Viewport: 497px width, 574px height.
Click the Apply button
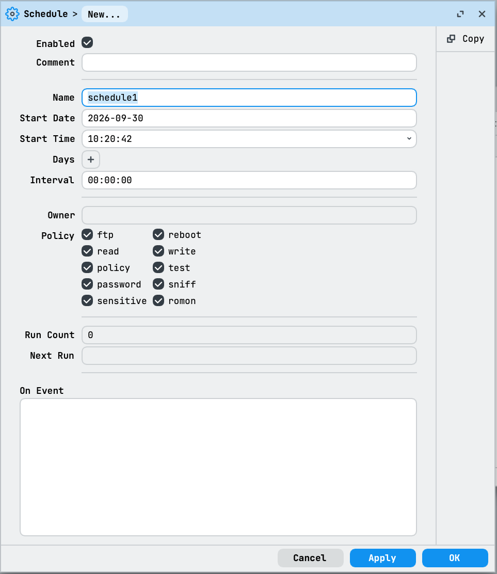coord(382,558)
